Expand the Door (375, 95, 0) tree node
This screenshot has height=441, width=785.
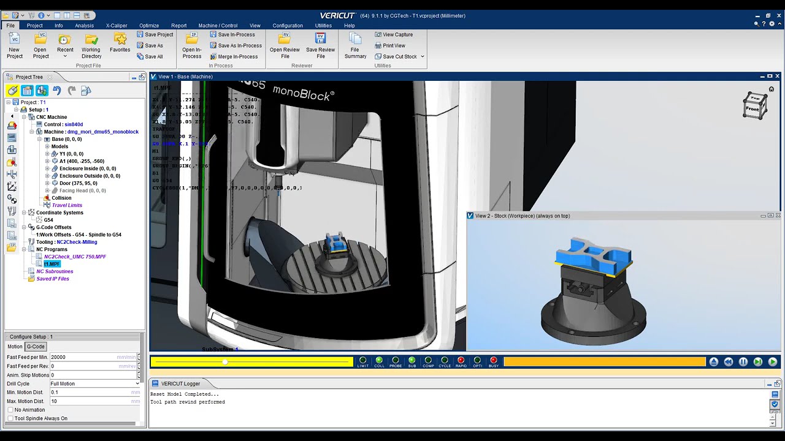47,183
